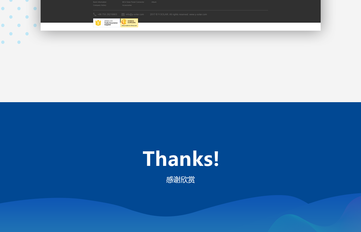
Task: Visit www.y-solar.com in the copyright line
Action: click(198, 14)
